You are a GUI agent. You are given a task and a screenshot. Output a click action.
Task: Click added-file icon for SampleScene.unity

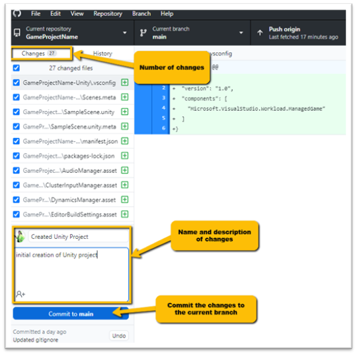point(125,112)
